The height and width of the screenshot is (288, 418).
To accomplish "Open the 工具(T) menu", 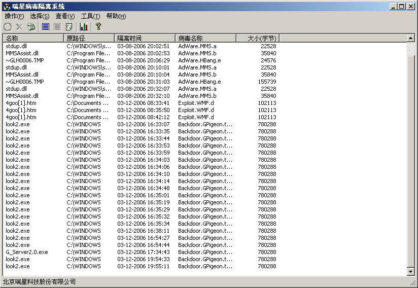I will click(90, 16).
